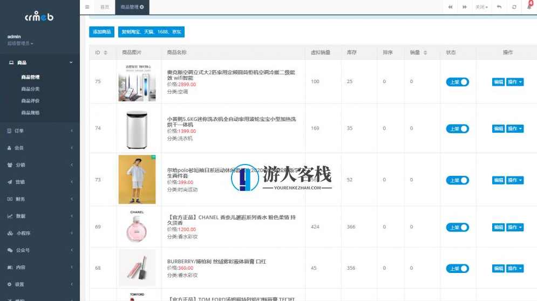This screenshot has height=301, width=537.
Task: Click the 数据 chart sidebar icon
Action: point(10,216)
